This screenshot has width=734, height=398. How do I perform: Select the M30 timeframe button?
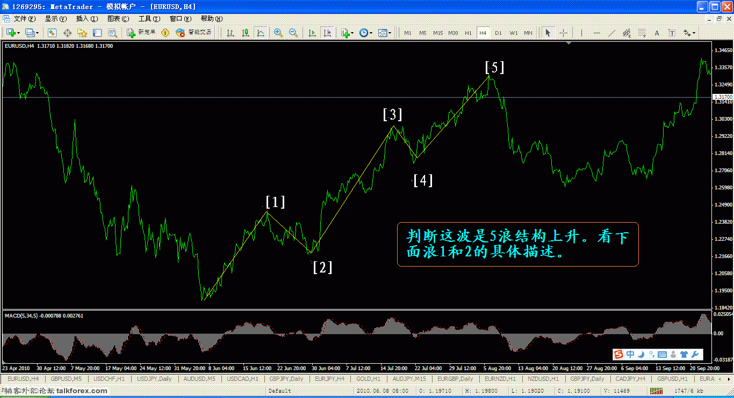[453, 33]
